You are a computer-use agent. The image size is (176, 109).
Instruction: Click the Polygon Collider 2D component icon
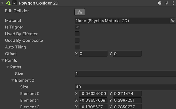pyautogui.click(x=8, y=3)
